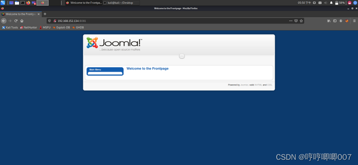Screen dimensions: 358x165
Task: Click the Firefox icon in the window title bar
Action: point(2,8)
